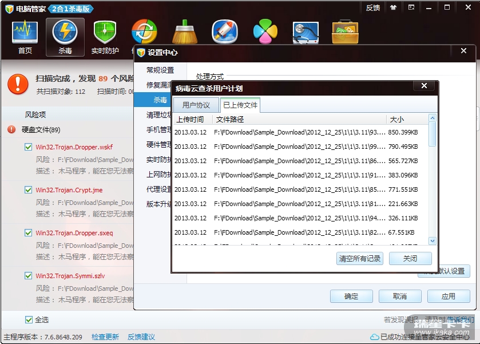480x344 pixels.
Task: Click the uploaded files list scrollbar thumb
Action: [x=433, y=134]
